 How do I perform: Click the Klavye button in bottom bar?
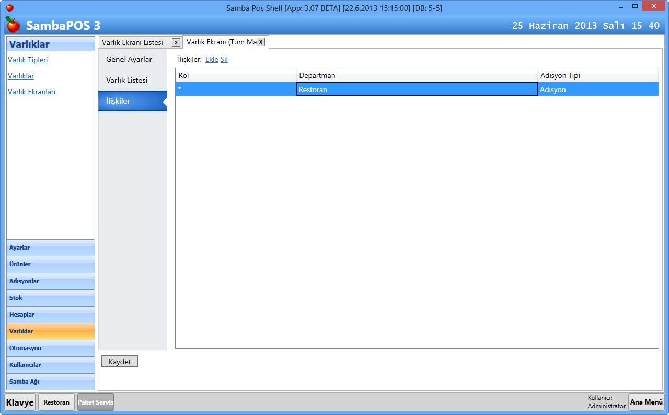point(20,402)
